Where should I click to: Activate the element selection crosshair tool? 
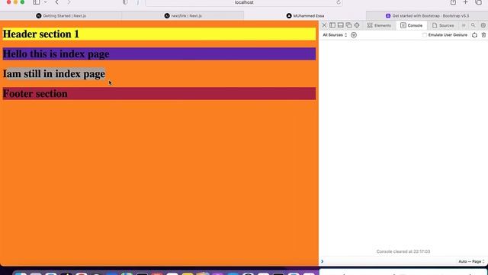[x=357, y=25]
